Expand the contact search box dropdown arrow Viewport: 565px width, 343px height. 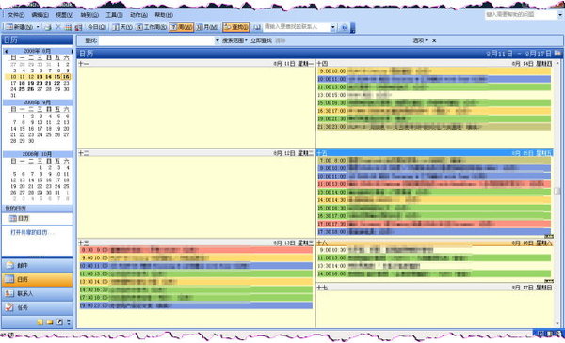[x=333, y=27]
